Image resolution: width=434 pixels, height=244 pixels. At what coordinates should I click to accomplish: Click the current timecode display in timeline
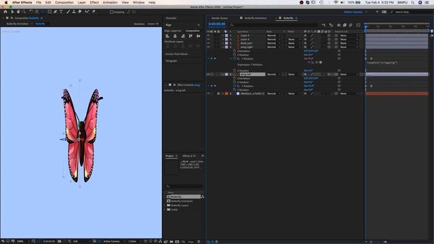pyautogui.click(x=217, y=24)
